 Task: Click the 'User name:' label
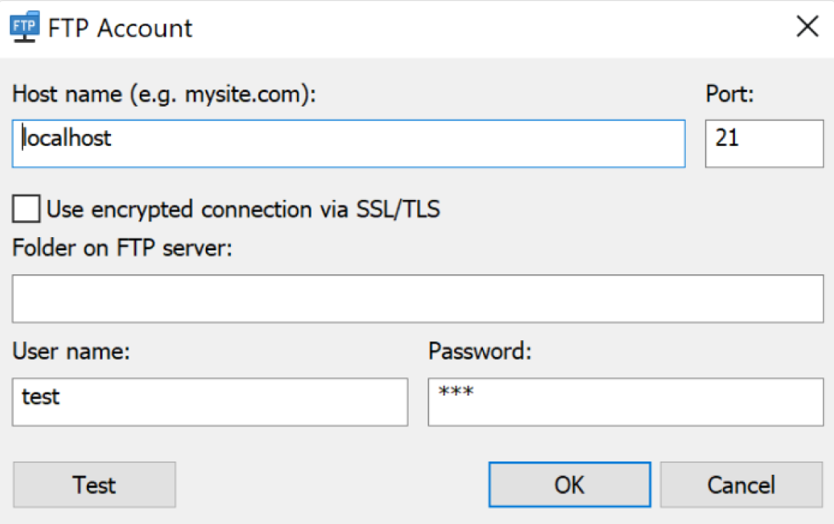click(x=72, y=351)
